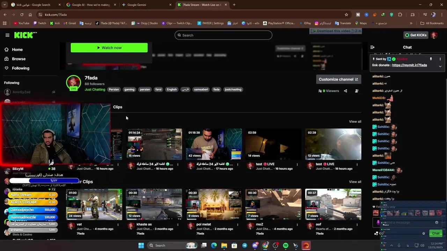447x251 pixels.
Task: Open Browse in the sidebar
Action: tap(19, 59)
